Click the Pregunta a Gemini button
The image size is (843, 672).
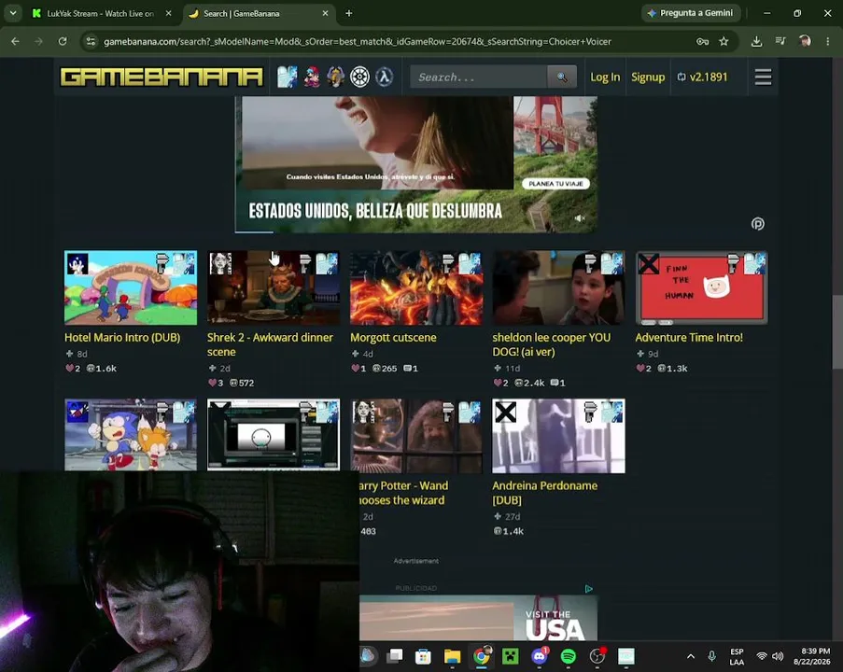click(691, 13)
